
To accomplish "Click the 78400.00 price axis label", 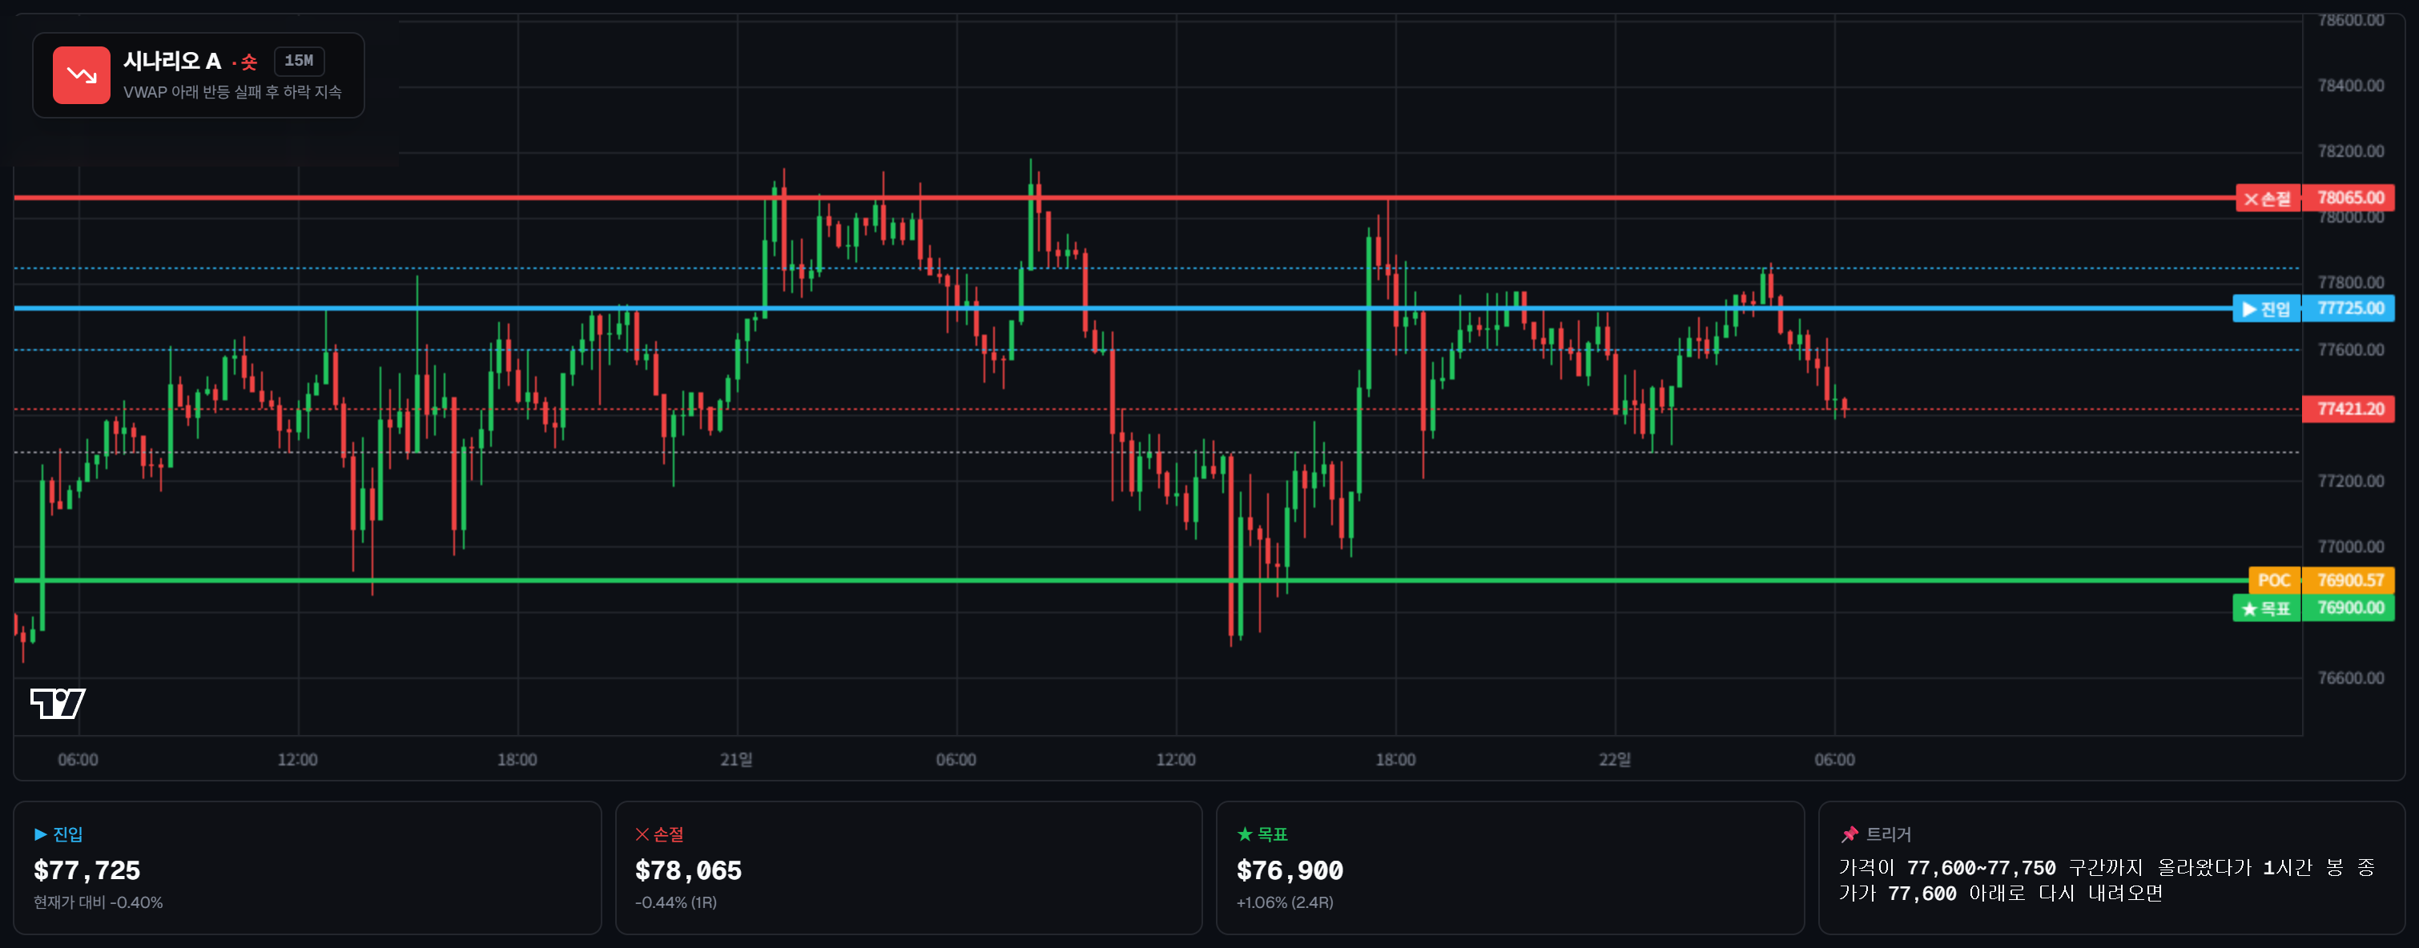I will [x=2349, y=86].
